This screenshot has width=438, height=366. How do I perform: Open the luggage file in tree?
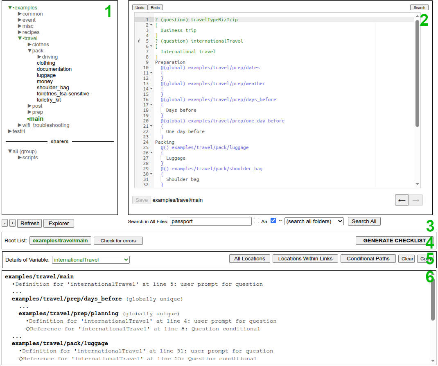[x=46, y=75]
